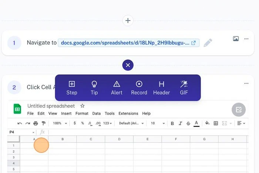Open the View menu
The image size is (259, 173).
pyautogui.click(x=53, y=113)
